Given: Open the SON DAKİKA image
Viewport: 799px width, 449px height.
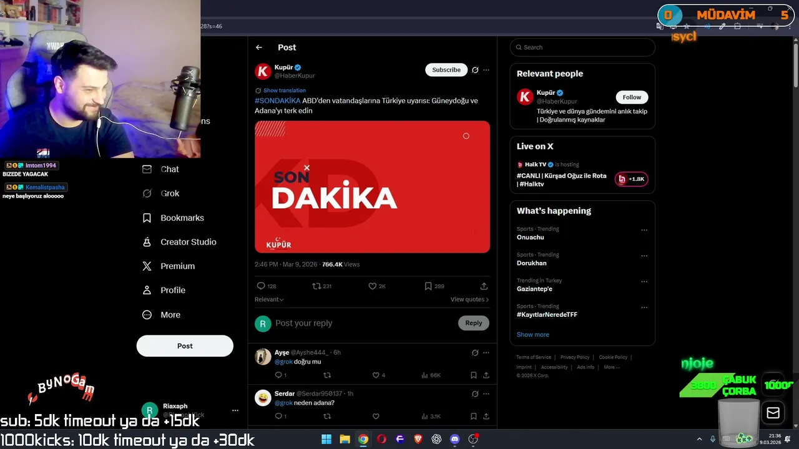Looking at the screenshot, I should click(372, 187).
